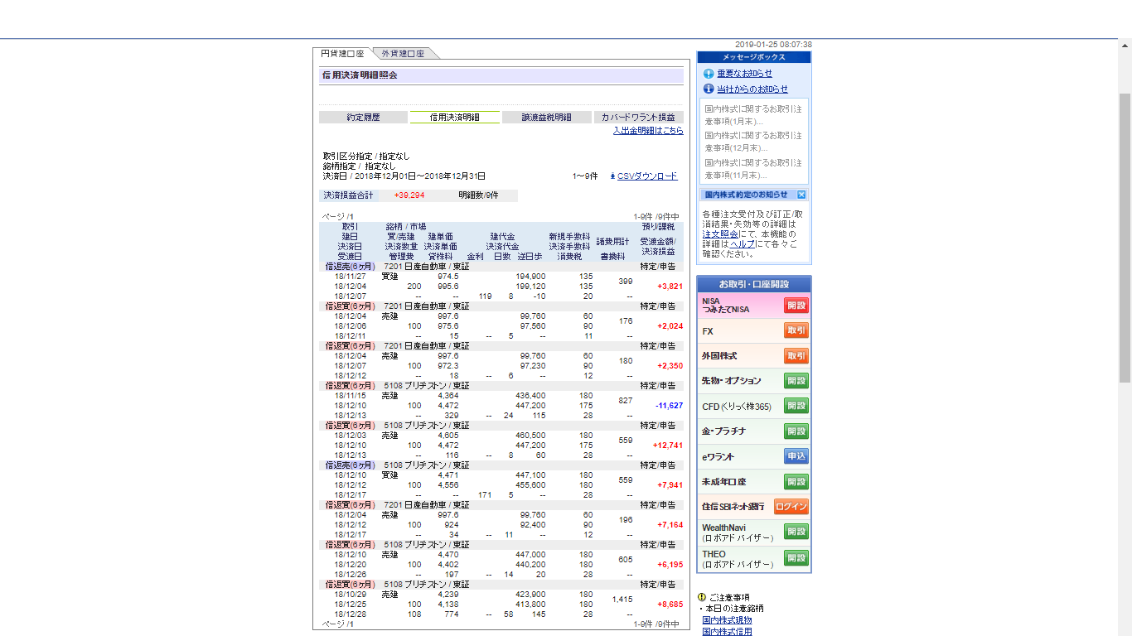Click the お取引・口座開設 panel header

pyautogui.click(x=754, y=284)
